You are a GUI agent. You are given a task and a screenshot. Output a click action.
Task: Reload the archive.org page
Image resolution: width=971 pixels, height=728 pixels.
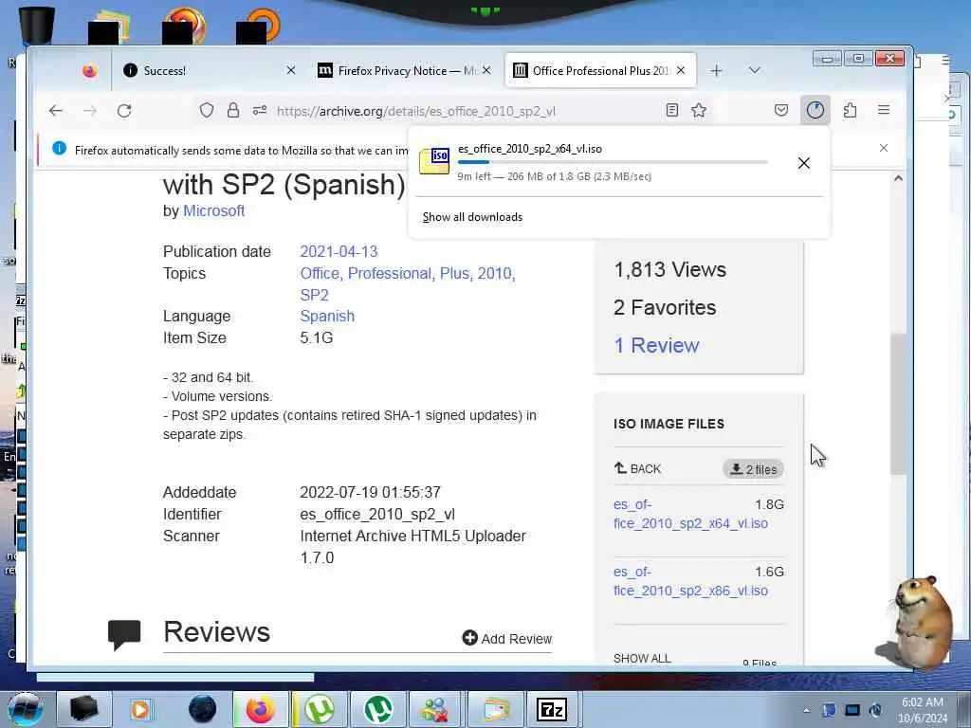(124, 111)
